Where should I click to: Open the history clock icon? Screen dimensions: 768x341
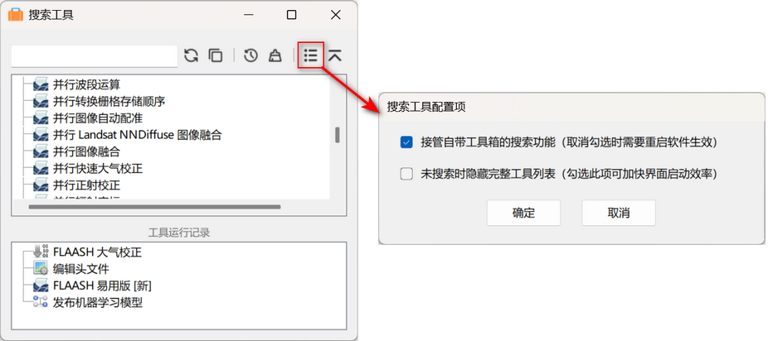pos(250,55)
